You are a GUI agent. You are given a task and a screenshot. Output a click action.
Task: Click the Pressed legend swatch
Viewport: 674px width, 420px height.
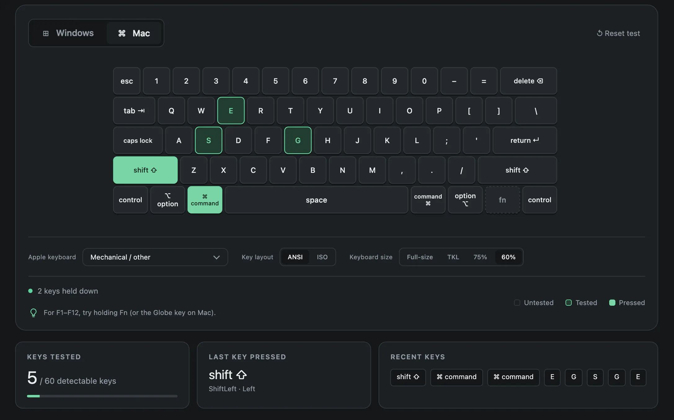[612, 303]
